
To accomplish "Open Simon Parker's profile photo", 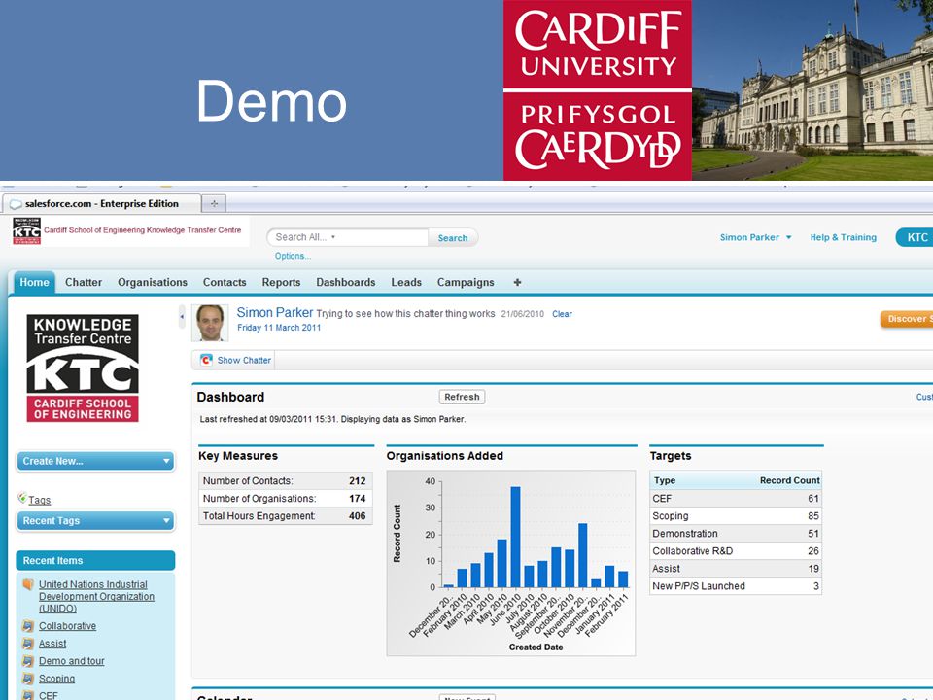I will [x=210, y=323].
